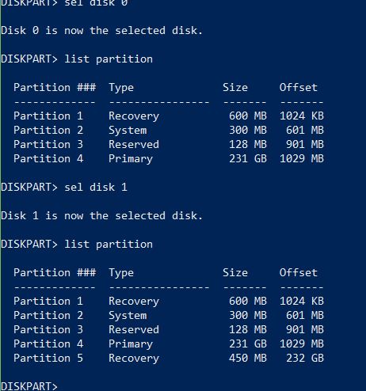Click 'Type' header in Disk 1 listing
The height and width of the screenshot is (391, 366).
point(121,273)
